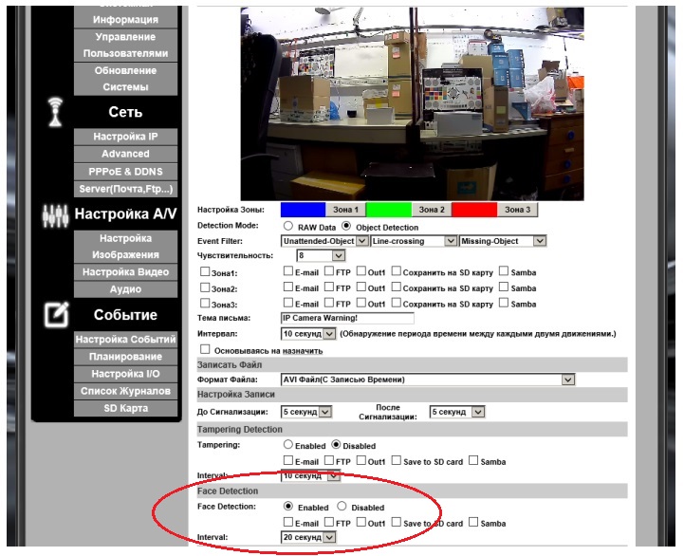Check E-mail under Face Detection

coord(287,522)
